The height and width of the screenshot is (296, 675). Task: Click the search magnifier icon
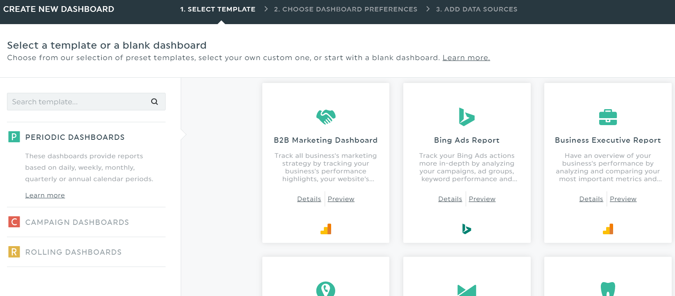click(155, 102)
